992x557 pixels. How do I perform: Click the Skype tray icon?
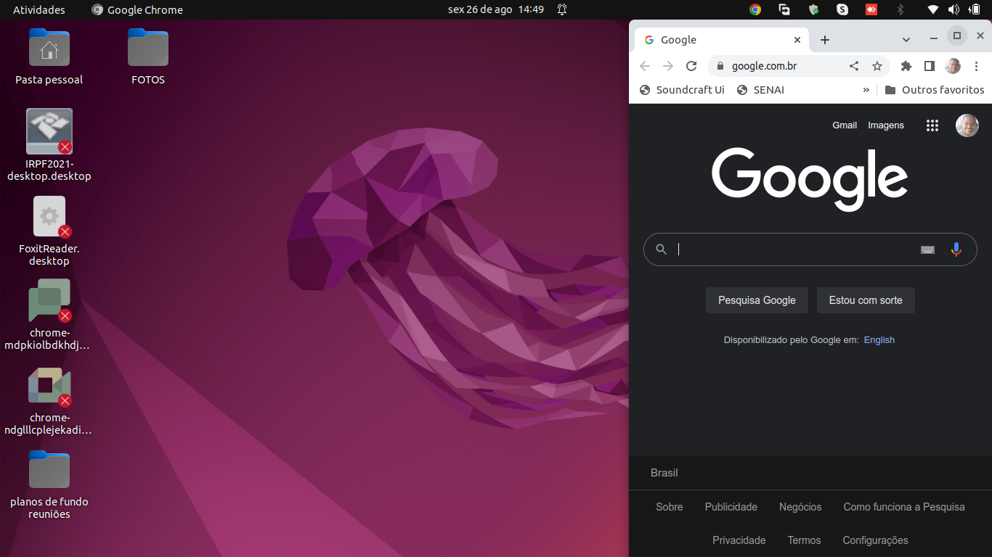(842, 9)
